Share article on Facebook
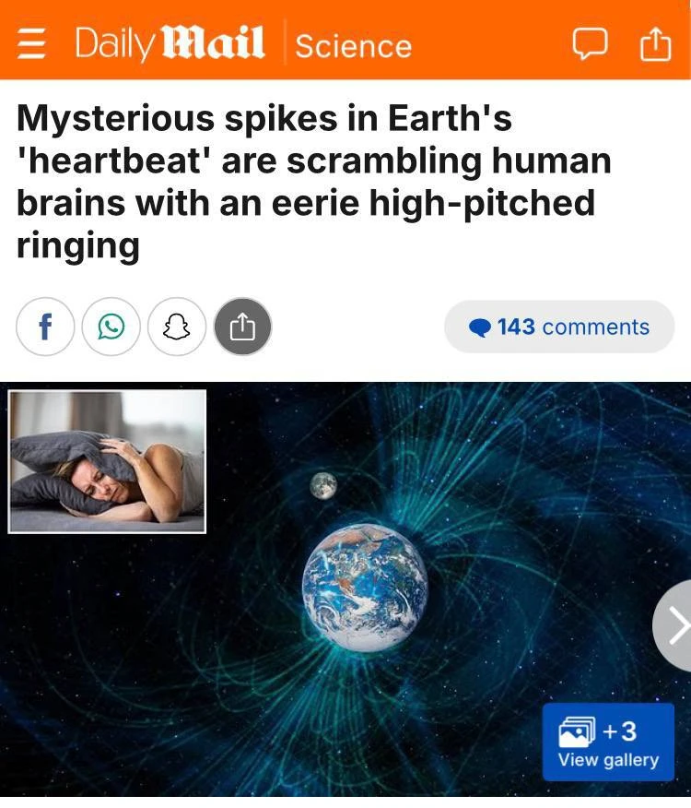The height and width of the screenshot is (808, 691). tap(45, 327)
